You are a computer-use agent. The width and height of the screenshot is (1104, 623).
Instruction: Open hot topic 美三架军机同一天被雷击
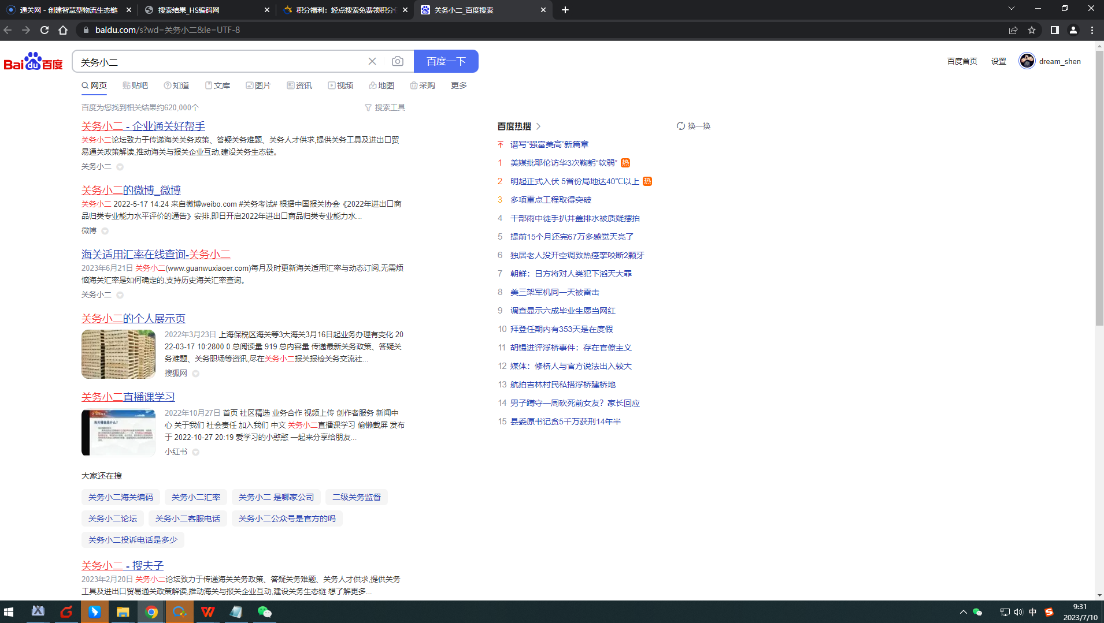point(555,292)
